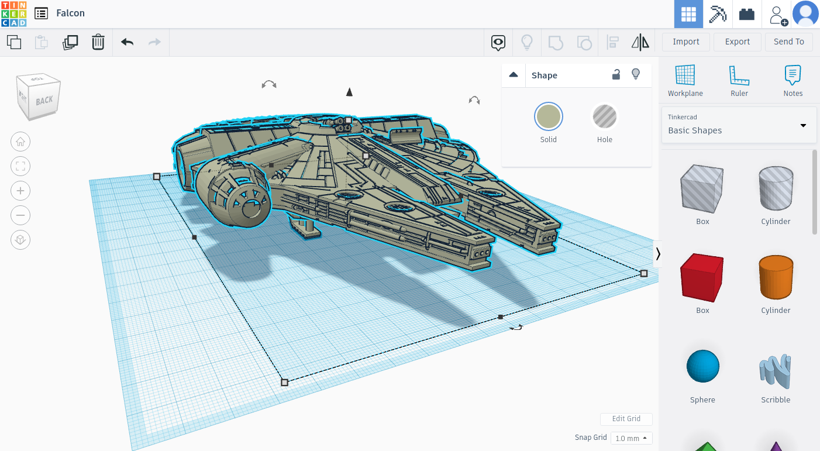
Task: Collapse the shapes panel chevron
Action: coord(658,254)
